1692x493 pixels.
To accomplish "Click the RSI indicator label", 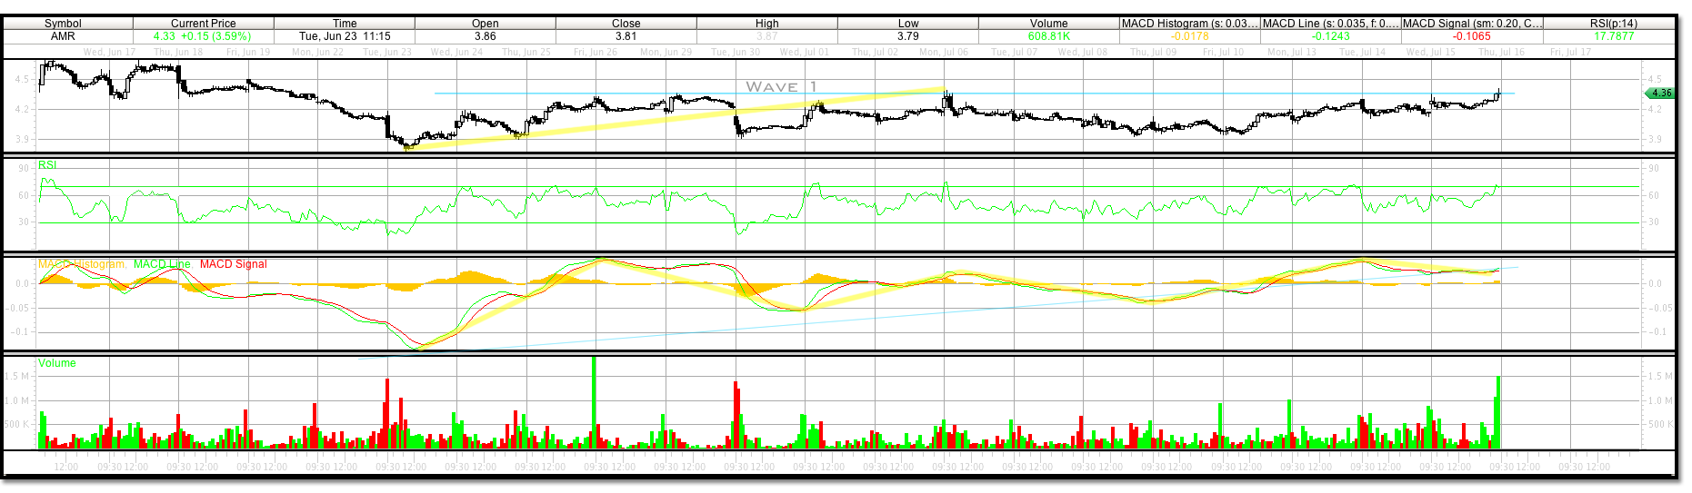I will (x=47, y=165).
